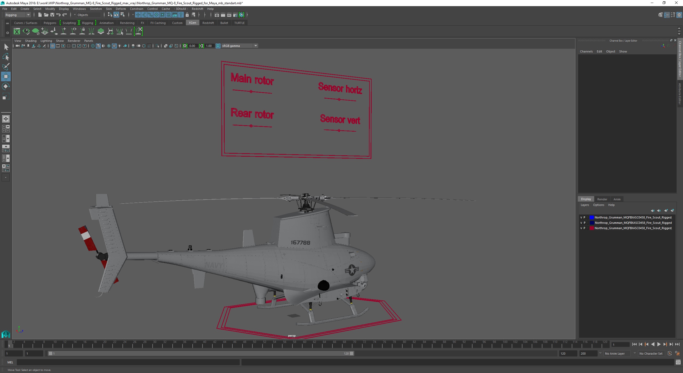Move selected layer up icon in Layer Editor
Screen dimensions: 683x373
(x=652, y=210)
